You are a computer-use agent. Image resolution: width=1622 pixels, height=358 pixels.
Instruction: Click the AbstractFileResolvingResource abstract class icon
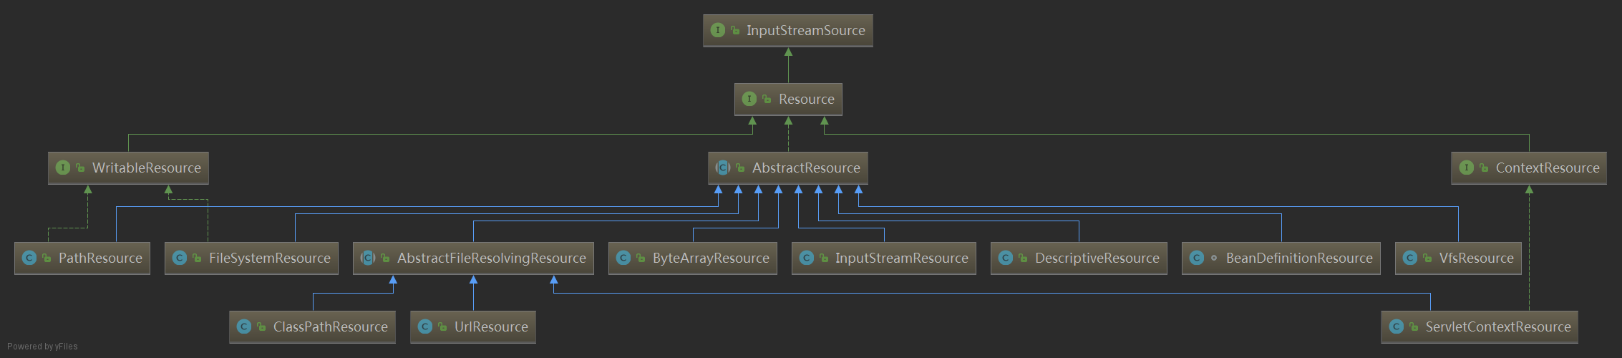coord(367,258)
